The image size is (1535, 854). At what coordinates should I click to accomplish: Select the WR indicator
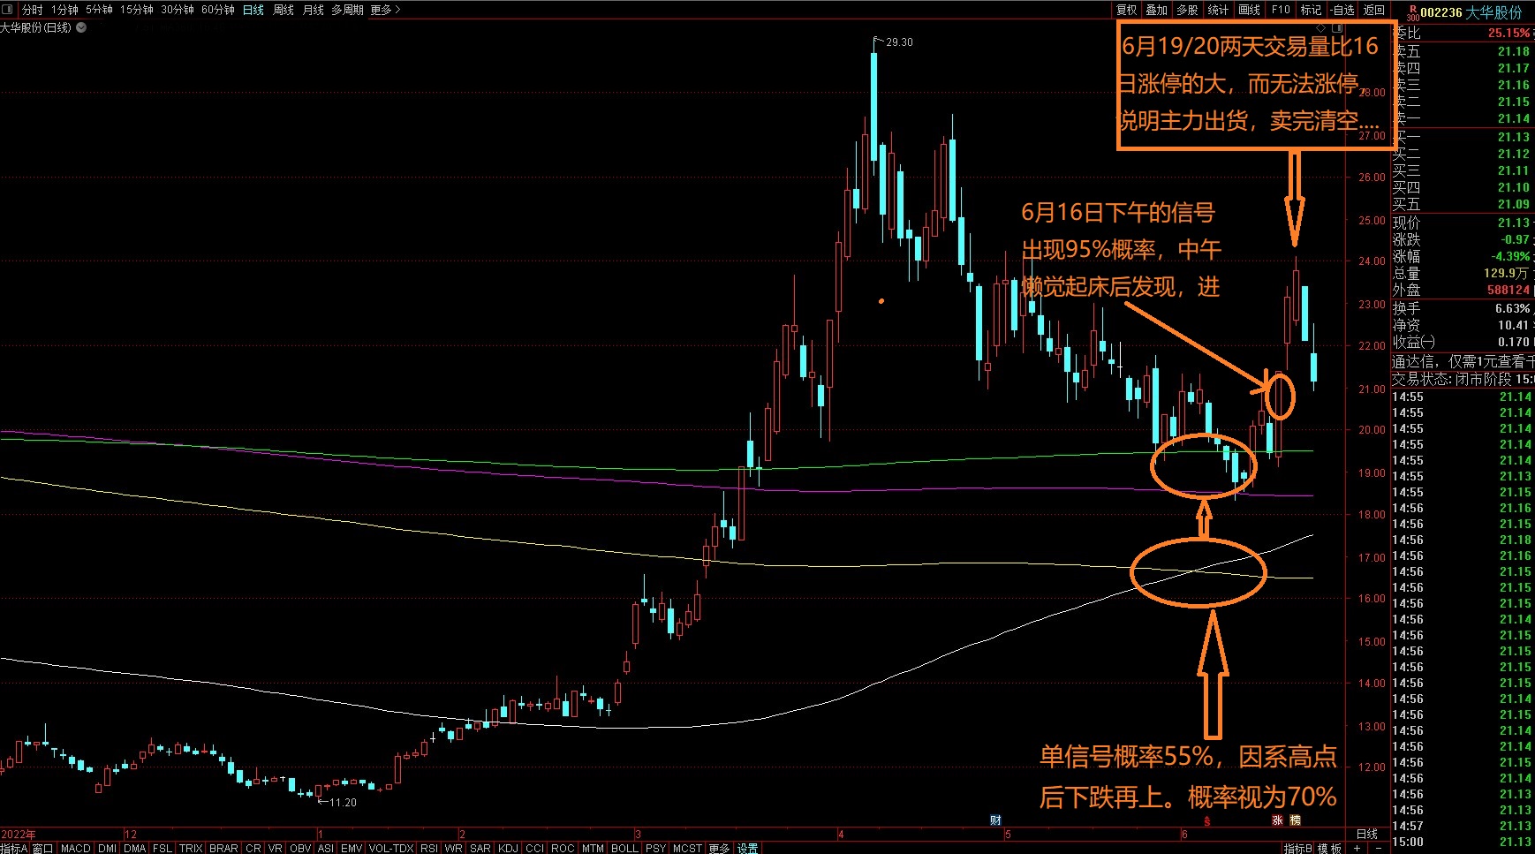(453, 848)
